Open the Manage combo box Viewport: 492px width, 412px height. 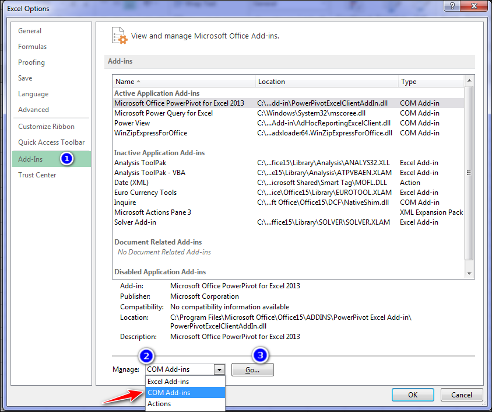(219, 369)
